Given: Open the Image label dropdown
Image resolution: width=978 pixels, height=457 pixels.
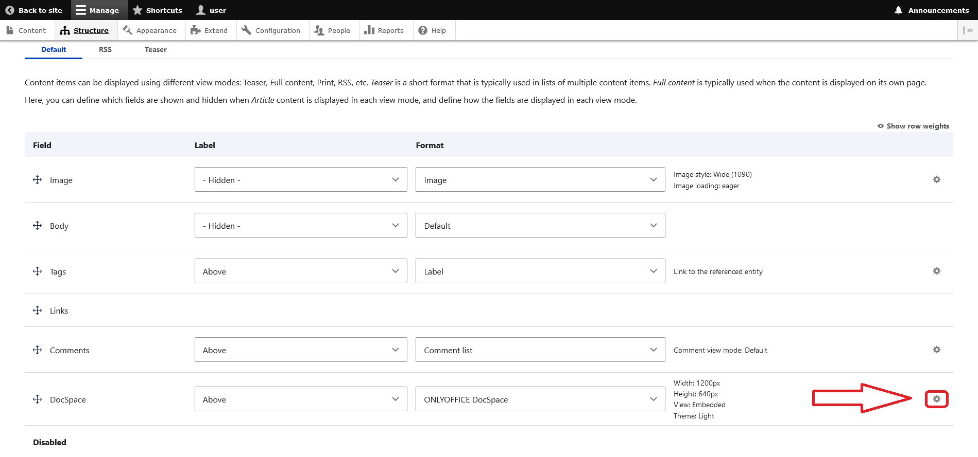Looking at the screenshot, I should pyautogui.click(x=300, y=179).
